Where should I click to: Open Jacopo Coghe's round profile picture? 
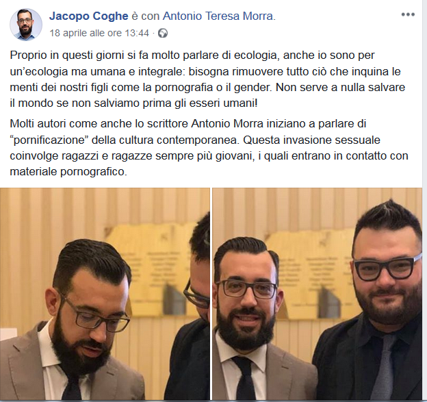click(26, 24)
